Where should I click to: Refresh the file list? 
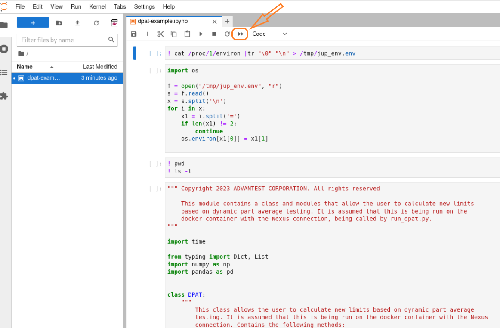[x=96, y=23]
